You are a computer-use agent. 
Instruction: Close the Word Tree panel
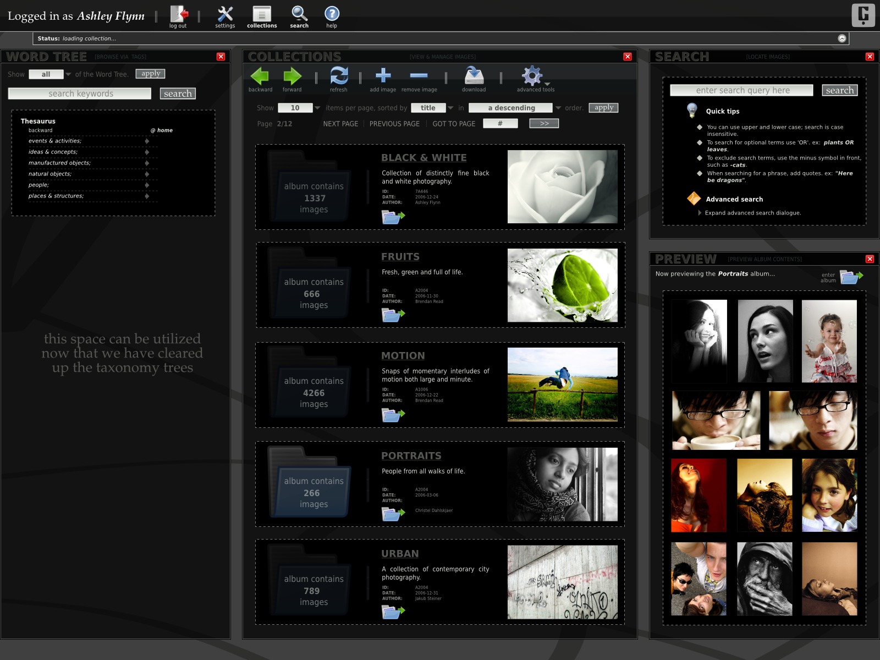tap(221, 57)
